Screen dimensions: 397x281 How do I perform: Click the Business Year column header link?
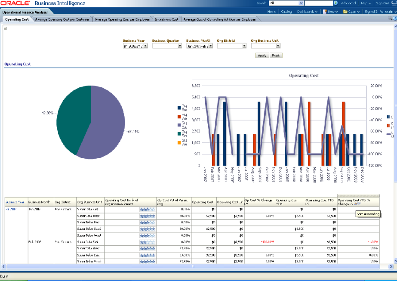(x=15, y=202)
